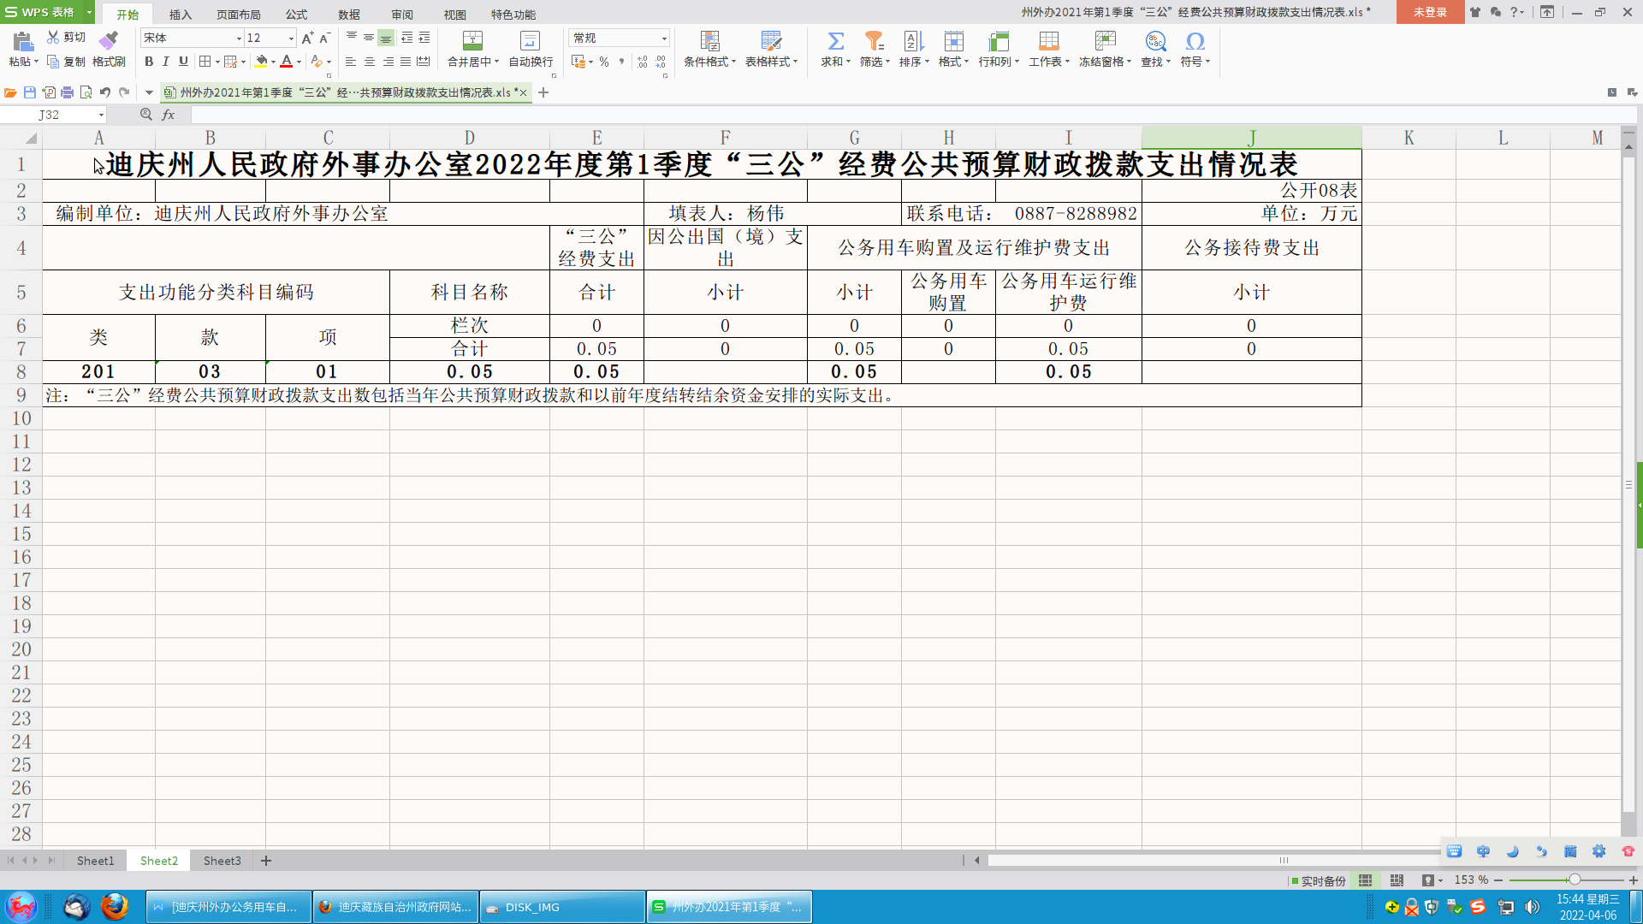Click the Freeze Panes (冻结窗格) icon

click(1105, 41)
